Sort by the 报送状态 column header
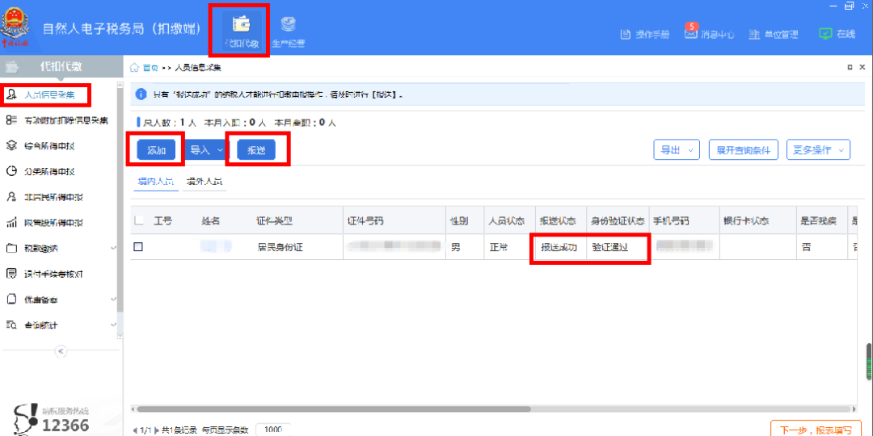873x436 pixels. tap(557, 220)
